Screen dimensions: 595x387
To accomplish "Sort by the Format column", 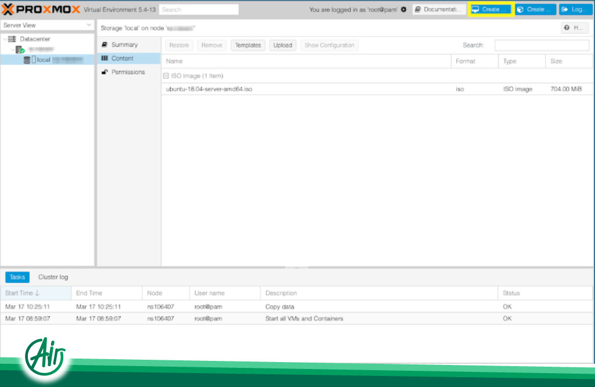I will point(475,61).
